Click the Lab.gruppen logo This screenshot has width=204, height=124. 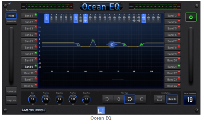[x=34, y=110]
